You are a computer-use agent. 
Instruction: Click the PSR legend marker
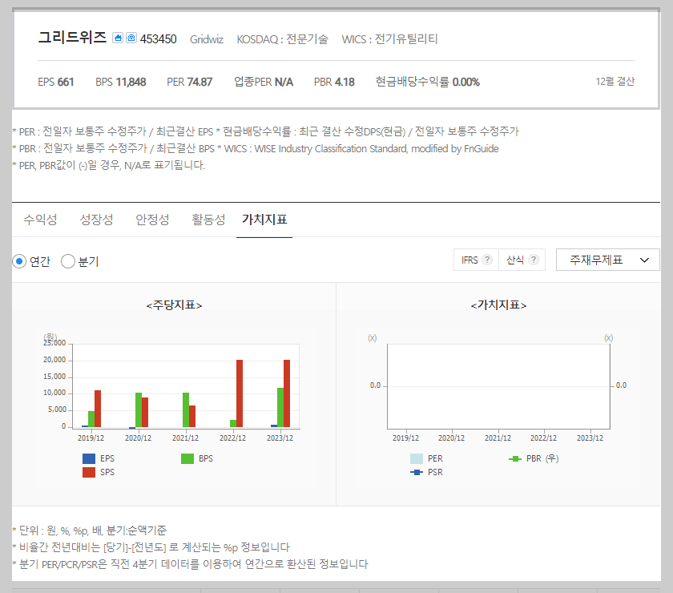click(417, 472)
